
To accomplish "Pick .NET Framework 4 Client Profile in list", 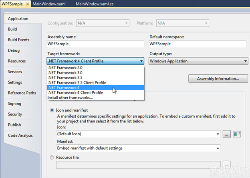I will point(95,93).
